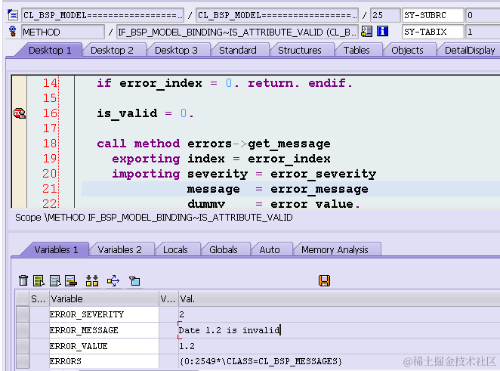Click the Scope method path text

click(154, 218)
